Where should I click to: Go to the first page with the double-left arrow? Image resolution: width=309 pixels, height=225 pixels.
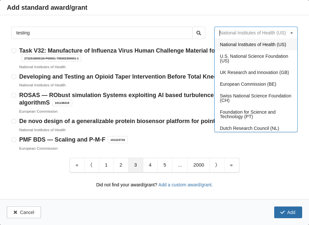(77, 165)
